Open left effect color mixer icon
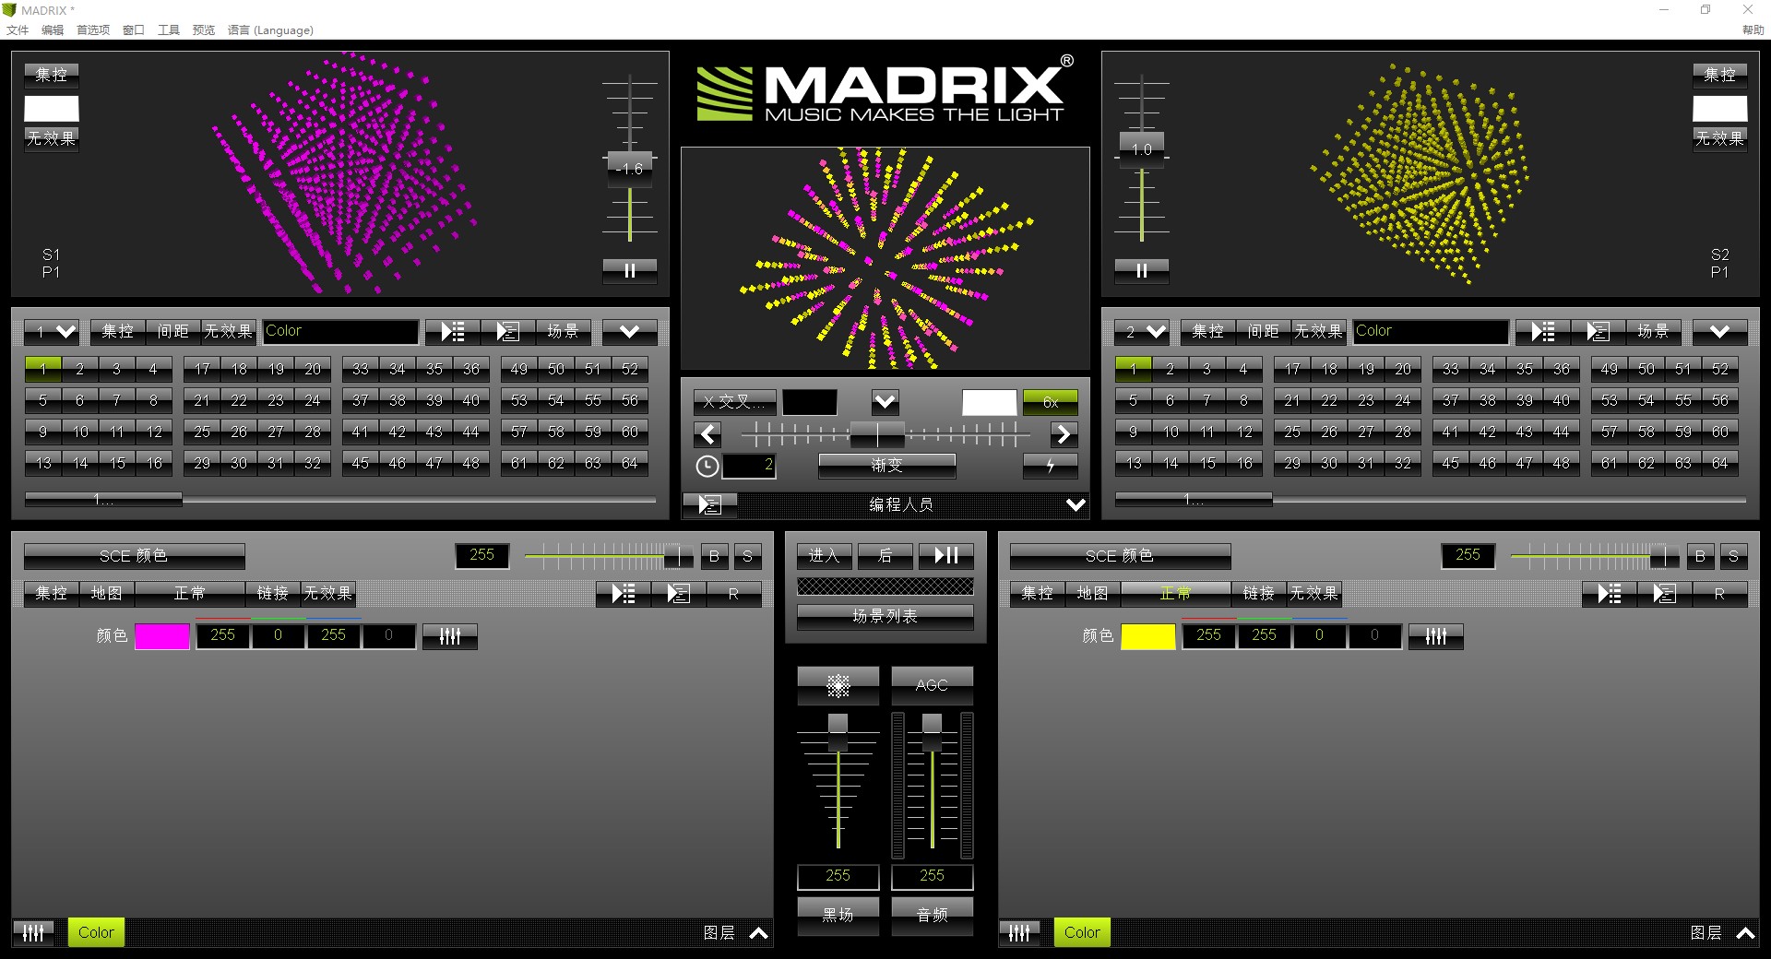The image size is (1771, 959). coord(450,636)
